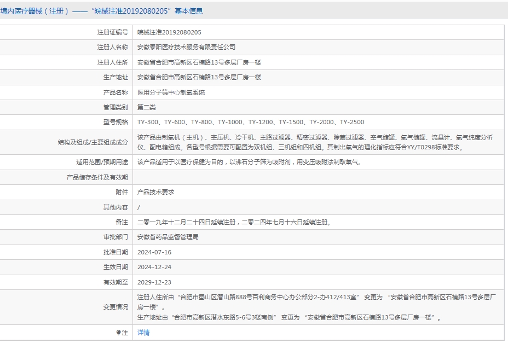This screenshot has width=508, height=343.
Task: Select management category value 第二类
Action: 147,107
